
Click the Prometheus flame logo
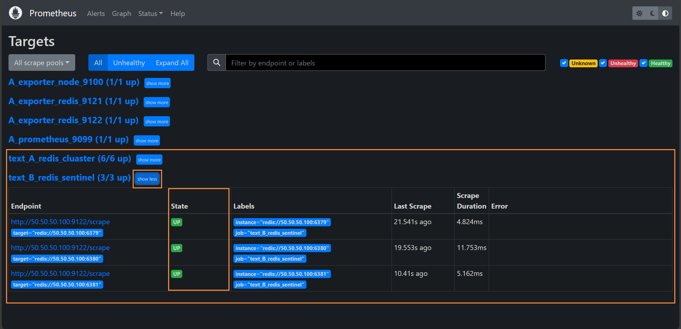[15, 13]
